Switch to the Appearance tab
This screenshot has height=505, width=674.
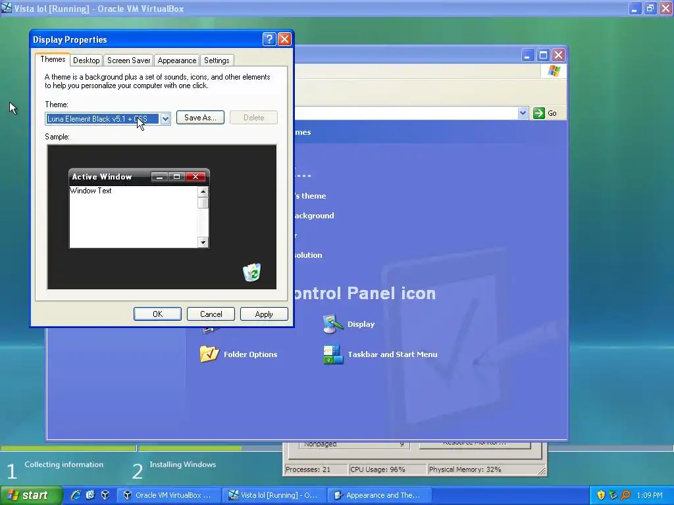(176, 60)
